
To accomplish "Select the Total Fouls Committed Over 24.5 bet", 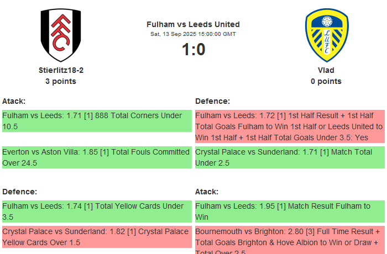I will coord(97,157).
